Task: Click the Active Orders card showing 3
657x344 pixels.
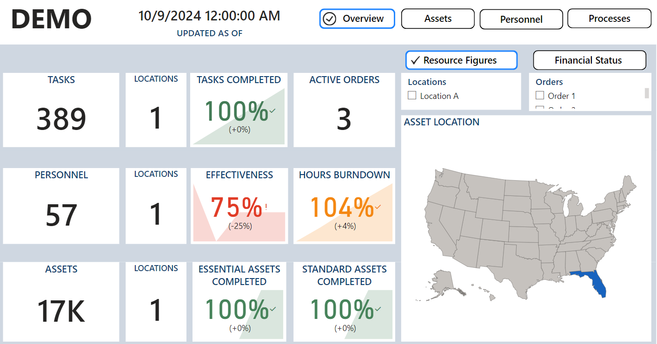Action: coord(344,110)
